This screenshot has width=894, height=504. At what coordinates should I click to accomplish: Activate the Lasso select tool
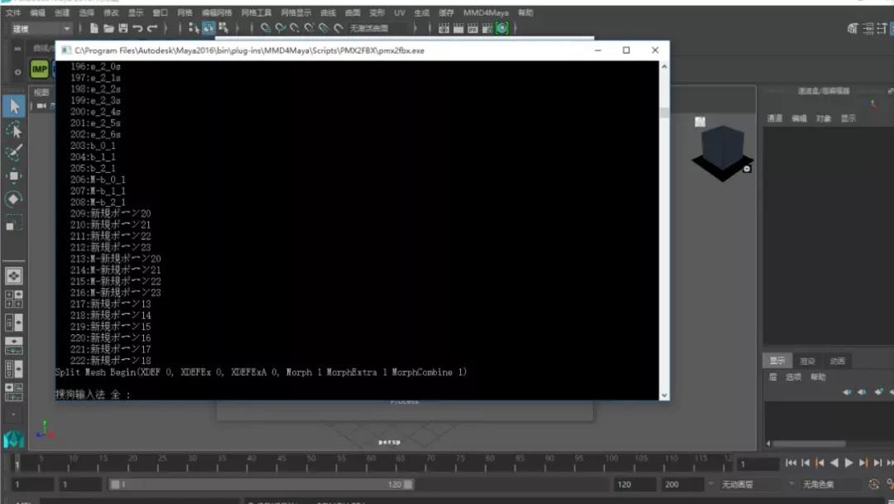click(14, 130)
